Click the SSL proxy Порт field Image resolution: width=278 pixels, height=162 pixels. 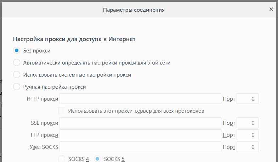(248, 123)
